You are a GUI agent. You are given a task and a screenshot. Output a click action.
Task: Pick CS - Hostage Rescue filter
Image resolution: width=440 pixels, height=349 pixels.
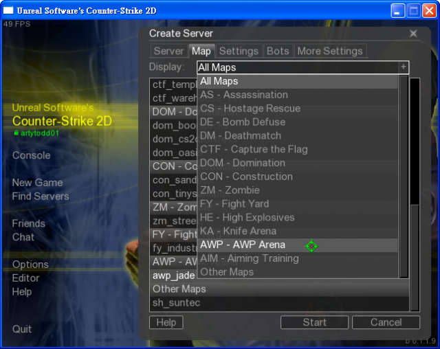click(x=298, y=109)
